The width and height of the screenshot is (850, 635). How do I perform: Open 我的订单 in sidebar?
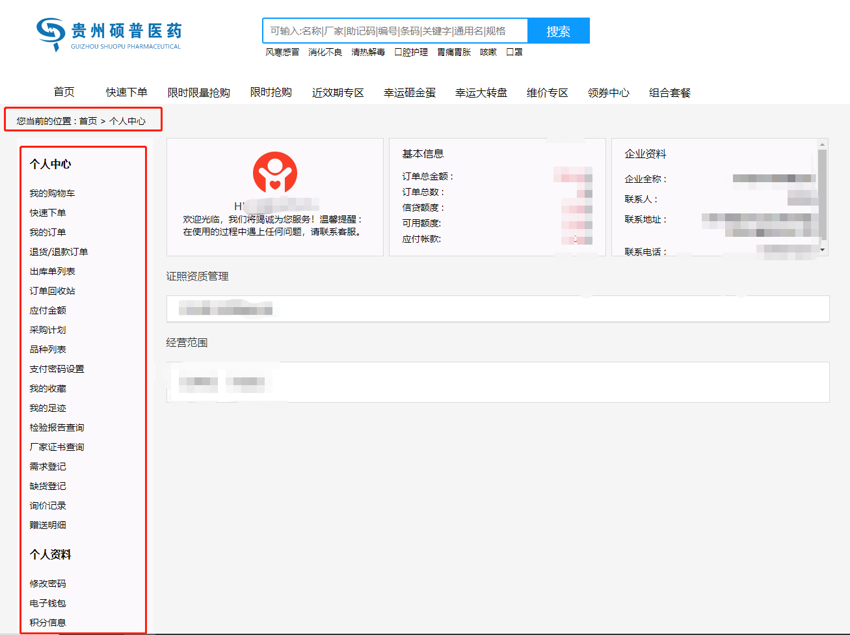pyautogui.click(x=47, y=232)
